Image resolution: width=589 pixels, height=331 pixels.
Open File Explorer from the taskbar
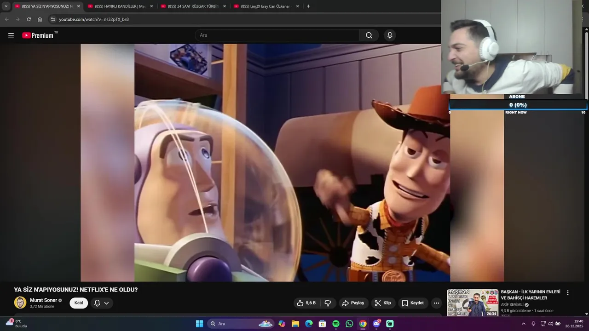[x=295, y=324]
